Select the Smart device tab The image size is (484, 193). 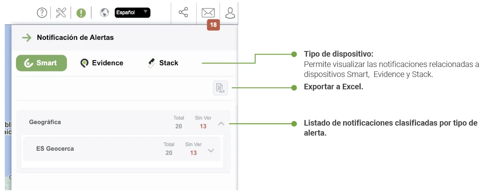coord(41,63)
